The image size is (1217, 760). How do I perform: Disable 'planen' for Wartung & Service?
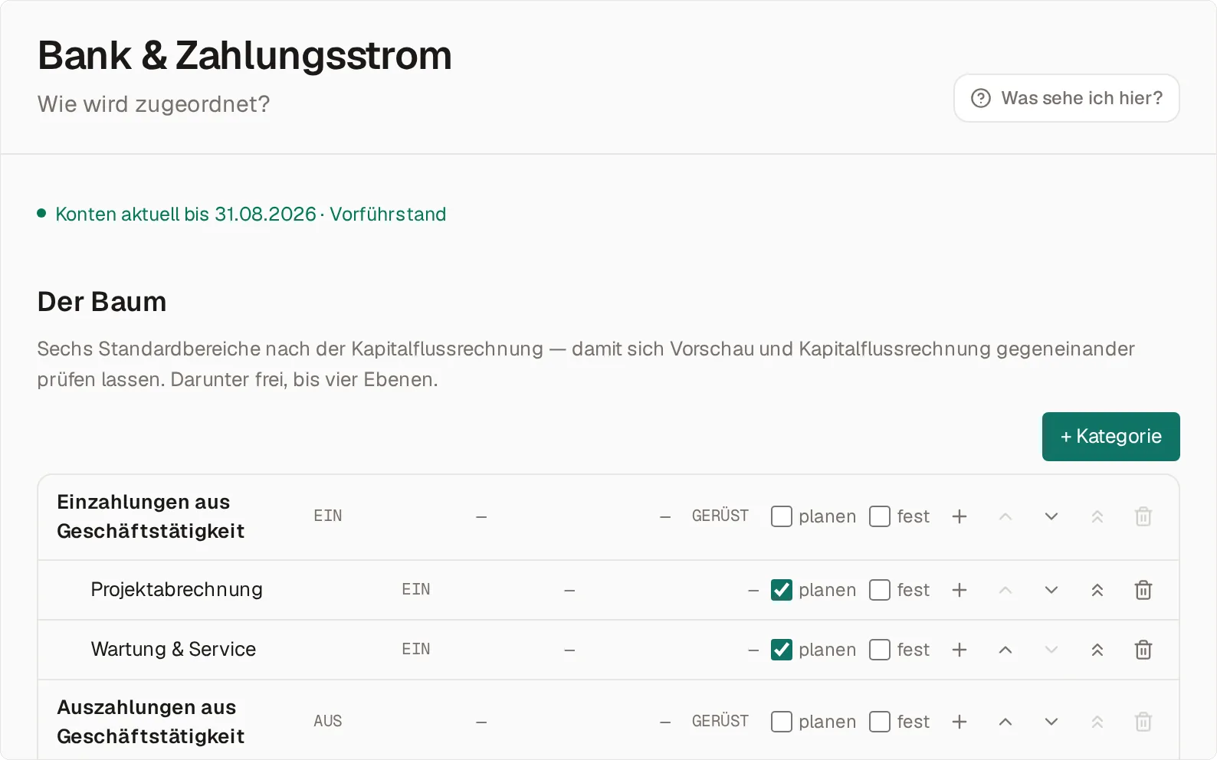click(782, 650)
